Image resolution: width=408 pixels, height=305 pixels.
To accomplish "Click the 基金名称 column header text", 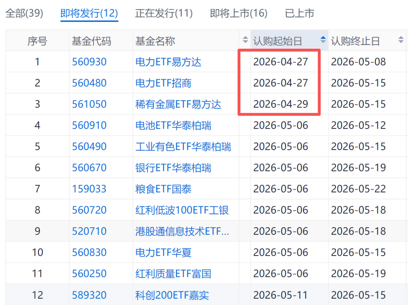I will pos(155,41).
